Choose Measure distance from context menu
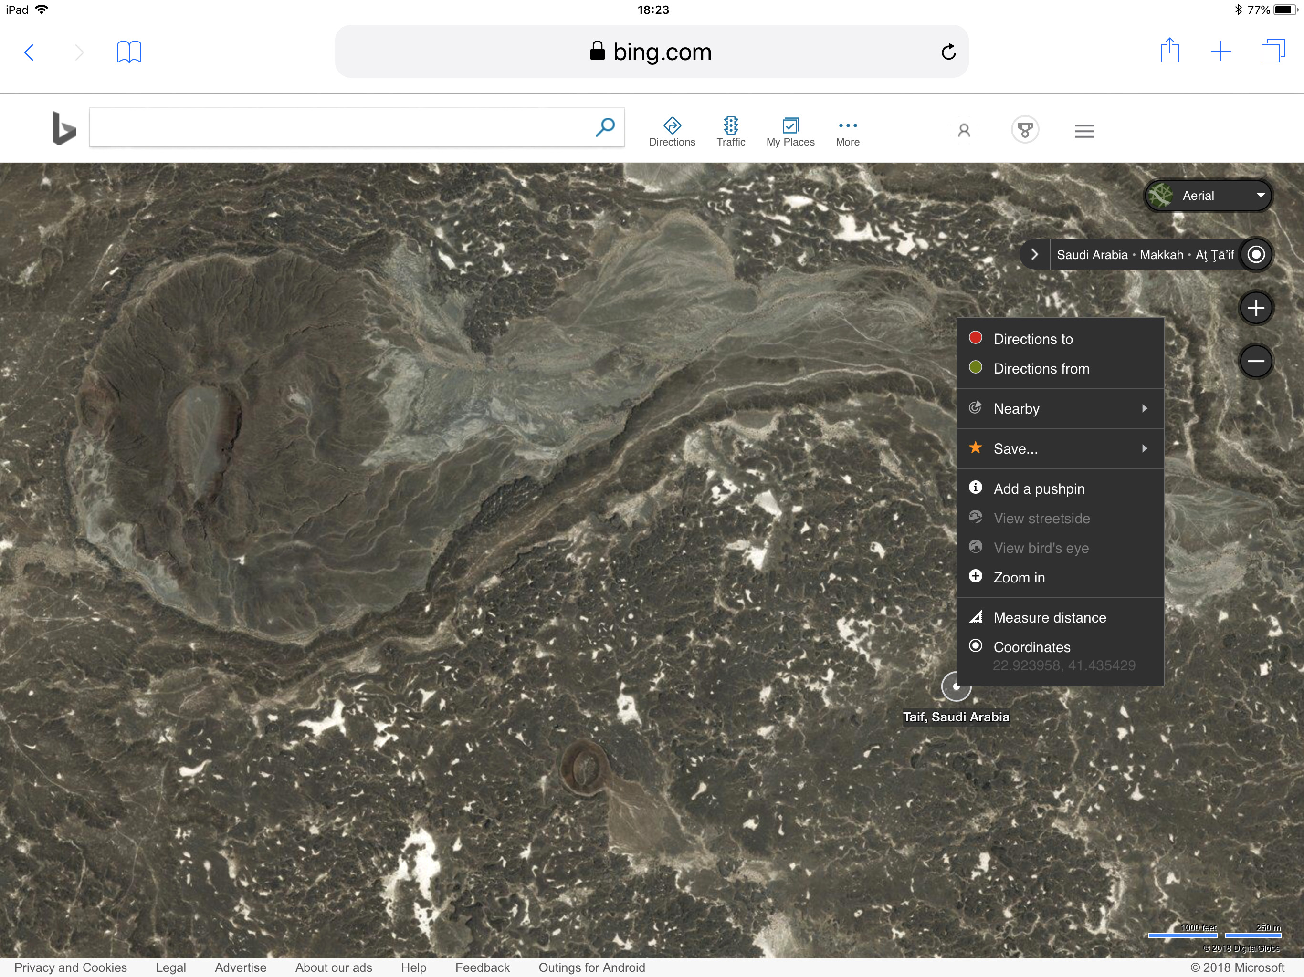 [1049, 618]
